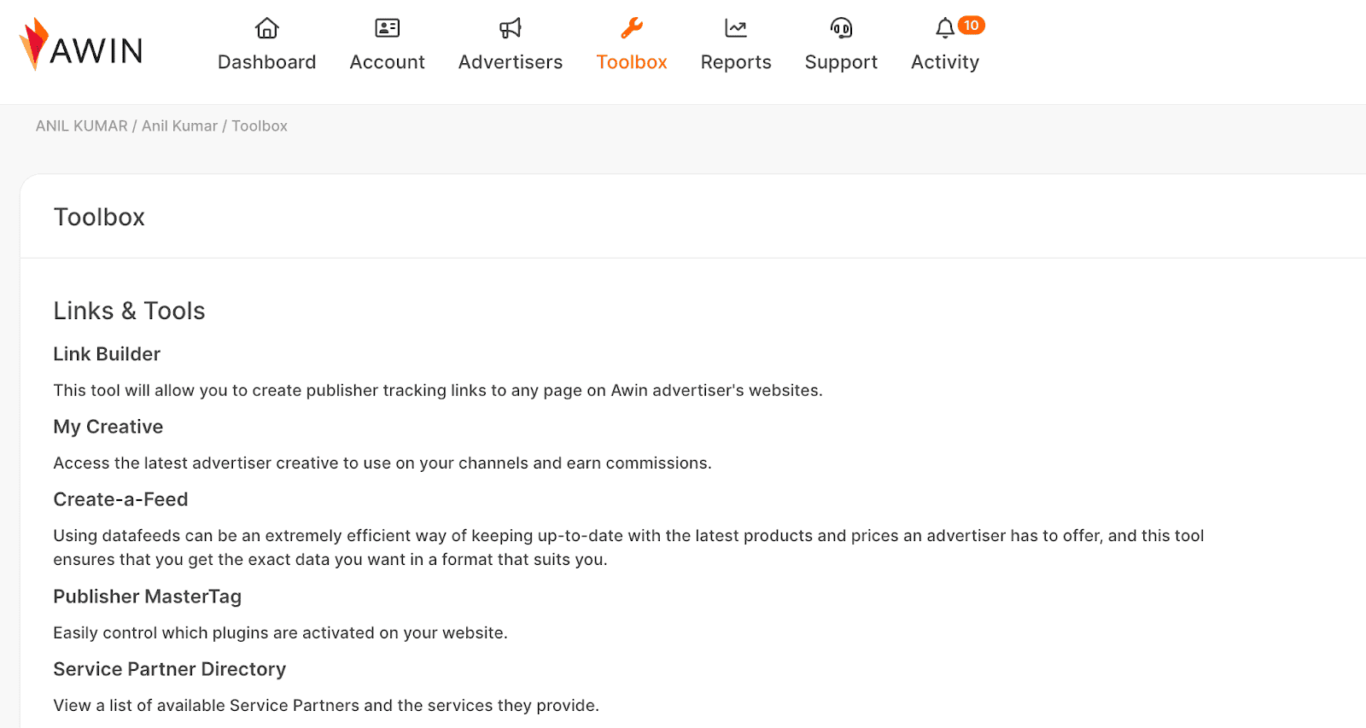Viewport: 1366px width, 728px height.
Task: Click the Dashboard house icon
Action: pyautogui.click(x=267, y=28)
